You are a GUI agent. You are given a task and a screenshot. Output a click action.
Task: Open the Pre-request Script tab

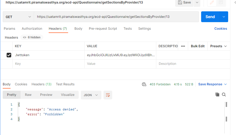click(x=103, y=29)
